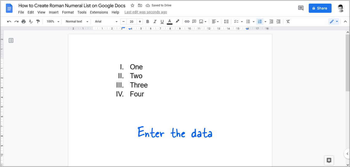Viewport: 350px width, 167px height.
Task: Click the bulleted list icon
Action: 248,21
